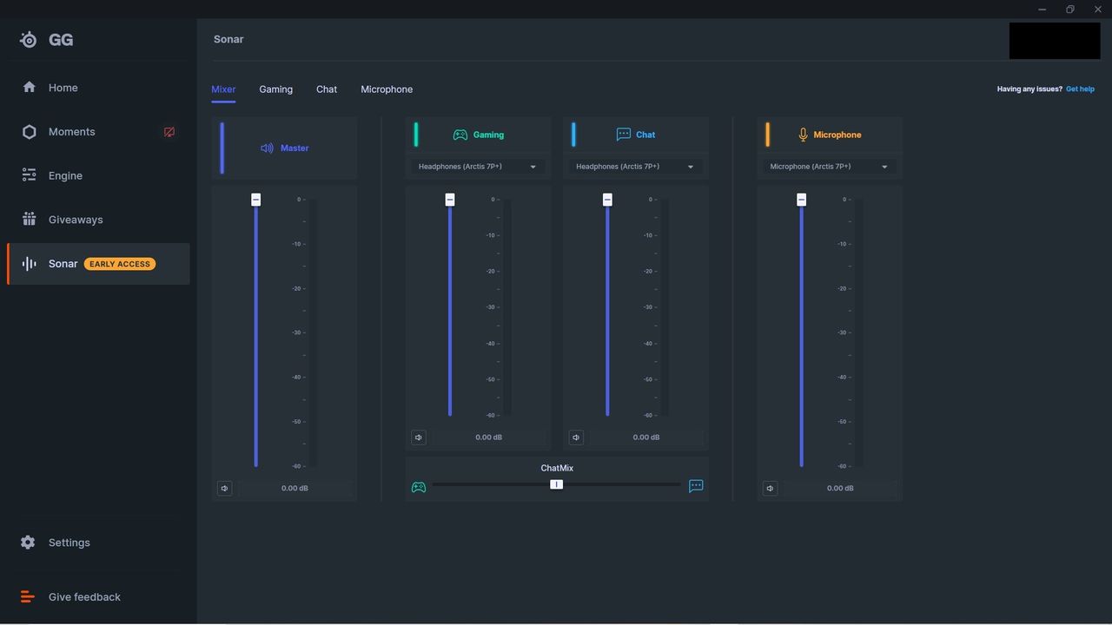Minimize the GG window
The image size is (1112, 625).
click(1042, 10)
